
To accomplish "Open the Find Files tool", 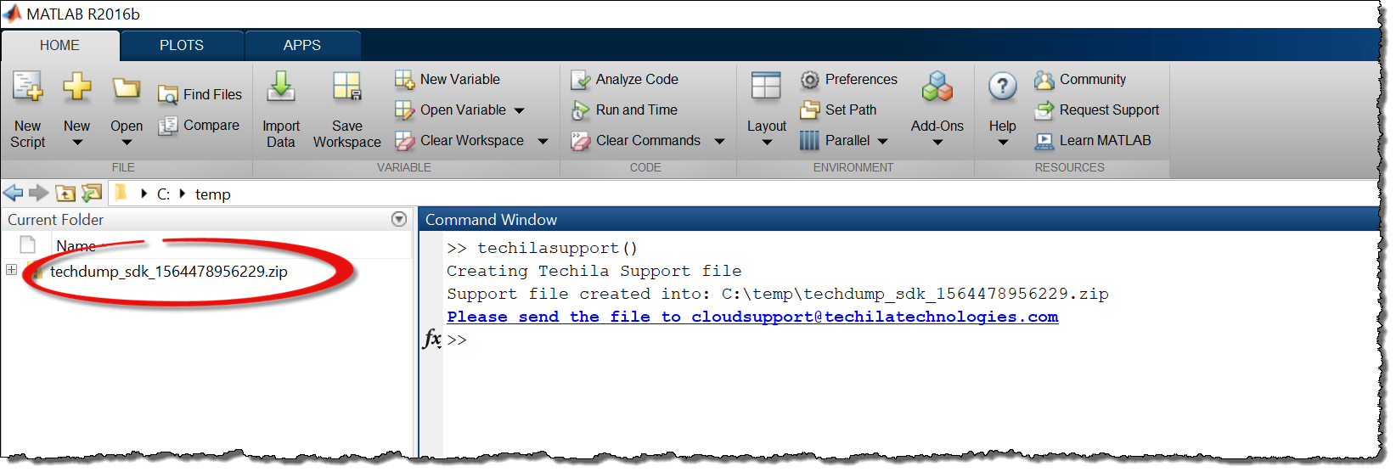I will tap(200, 94).
